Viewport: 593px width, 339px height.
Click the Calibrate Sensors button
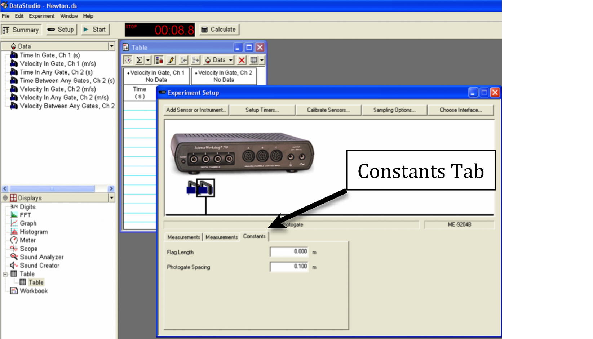coord(328,110)
